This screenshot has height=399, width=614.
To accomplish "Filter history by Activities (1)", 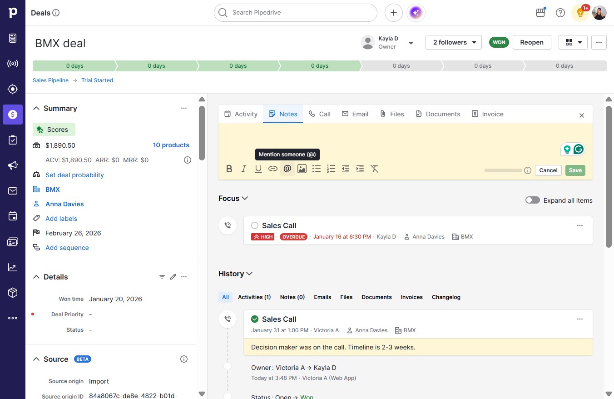I will (254, 297).
